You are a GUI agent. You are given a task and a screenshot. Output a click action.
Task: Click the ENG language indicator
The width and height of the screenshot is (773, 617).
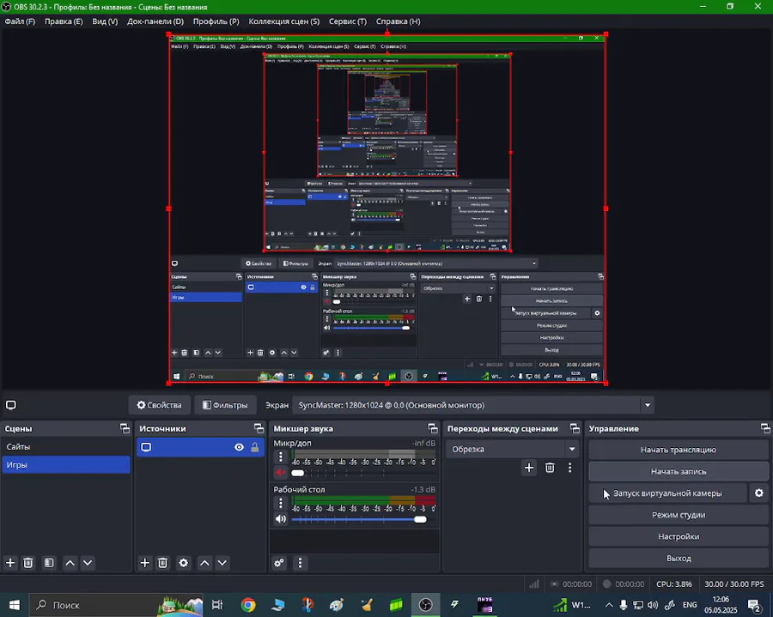[690, 605]
